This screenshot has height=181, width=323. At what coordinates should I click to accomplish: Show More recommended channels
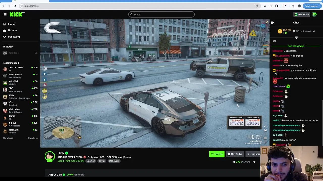point(8,138)
